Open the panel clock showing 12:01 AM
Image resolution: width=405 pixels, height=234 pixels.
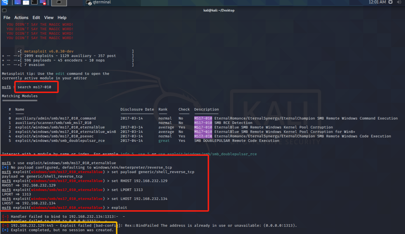pos(377,2)
